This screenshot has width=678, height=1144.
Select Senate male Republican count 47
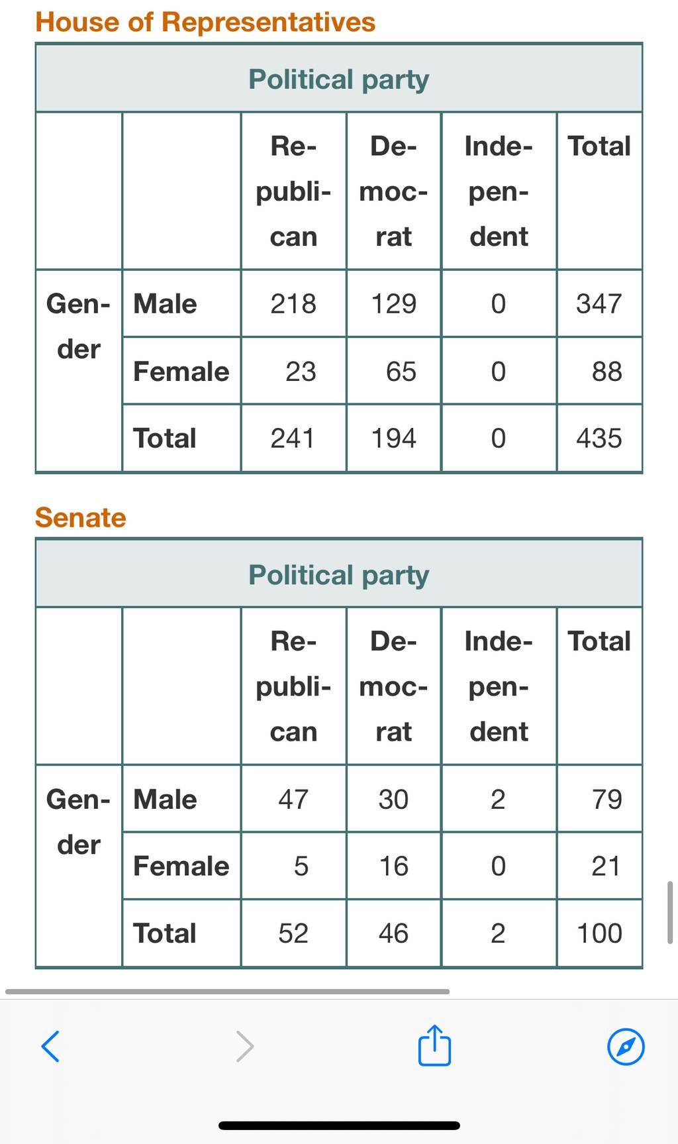[293, 799]
